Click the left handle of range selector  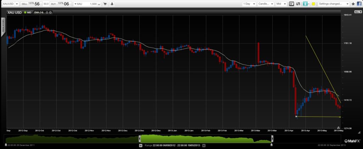(140, 139)
